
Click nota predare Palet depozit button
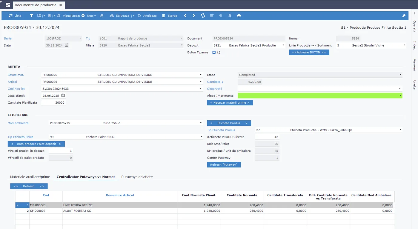pyautogui.click(x=36, y=144)
